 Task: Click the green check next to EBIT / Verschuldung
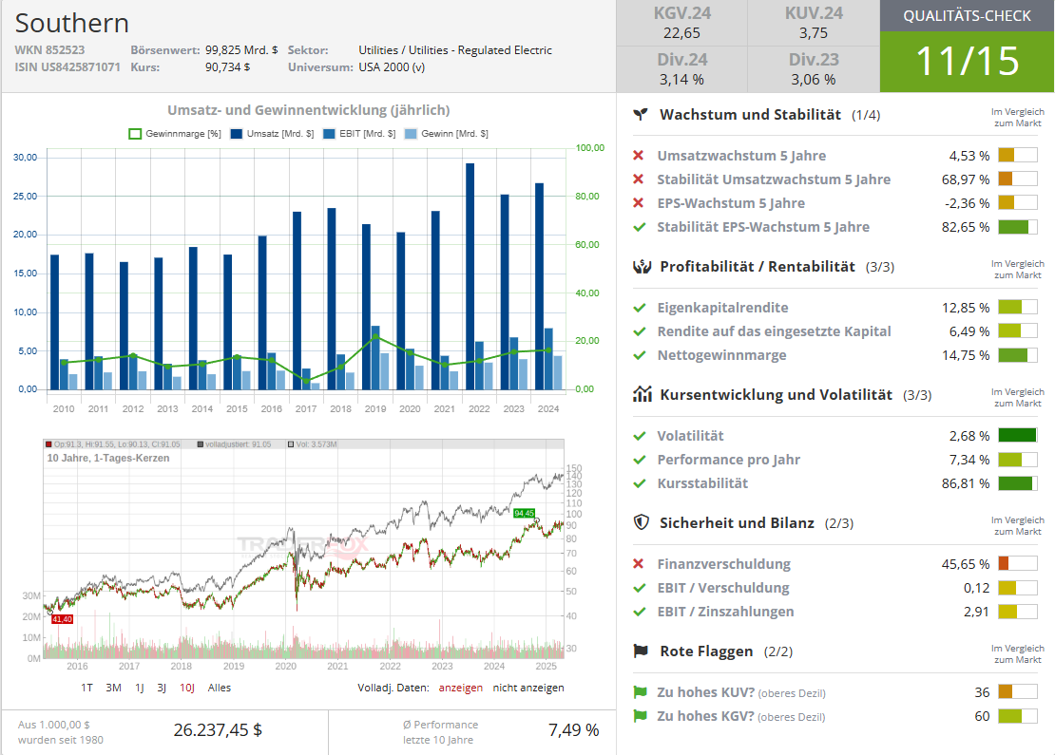(x=640, y=588)
